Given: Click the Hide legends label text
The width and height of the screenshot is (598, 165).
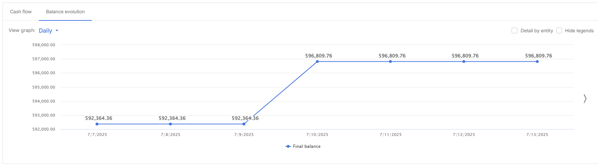Looking at the screenshot, I should (x=579, y=31).
